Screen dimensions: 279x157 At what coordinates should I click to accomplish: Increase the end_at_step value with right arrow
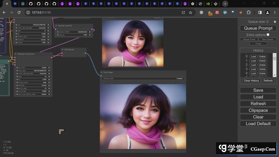pos(49,91)
